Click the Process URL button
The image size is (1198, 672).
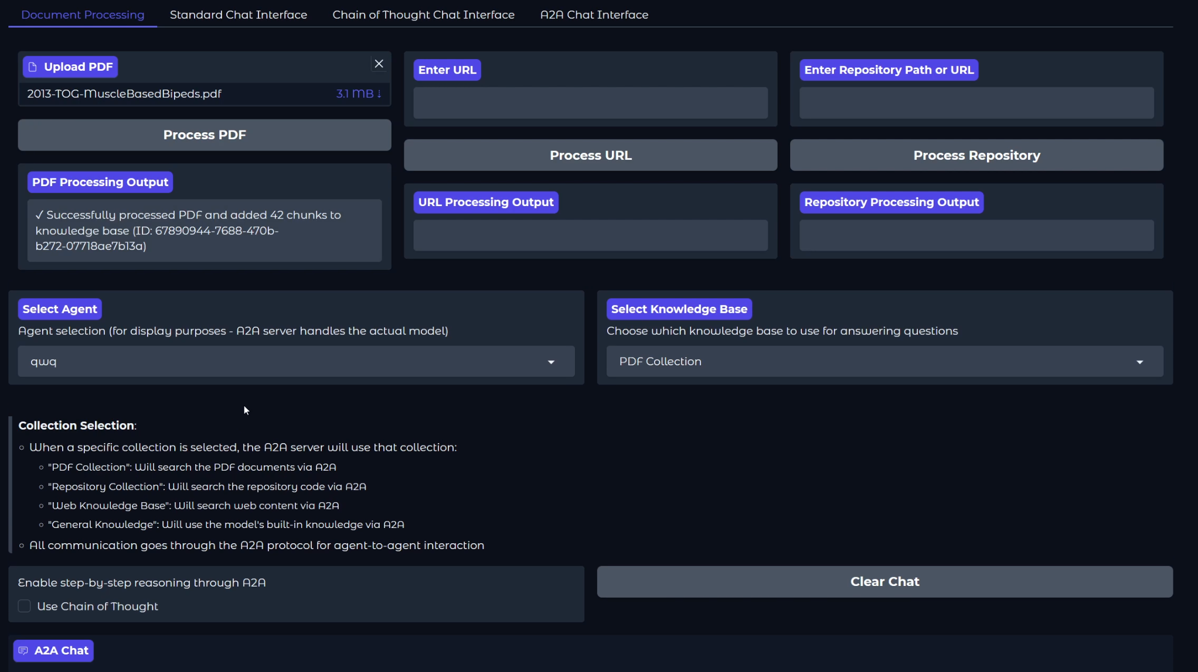point(590,155)
